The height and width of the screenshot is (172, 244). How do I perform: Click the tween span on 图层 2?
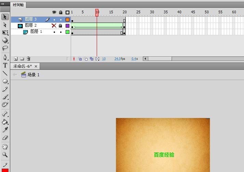pyautogui.click(x=98, y=26)
